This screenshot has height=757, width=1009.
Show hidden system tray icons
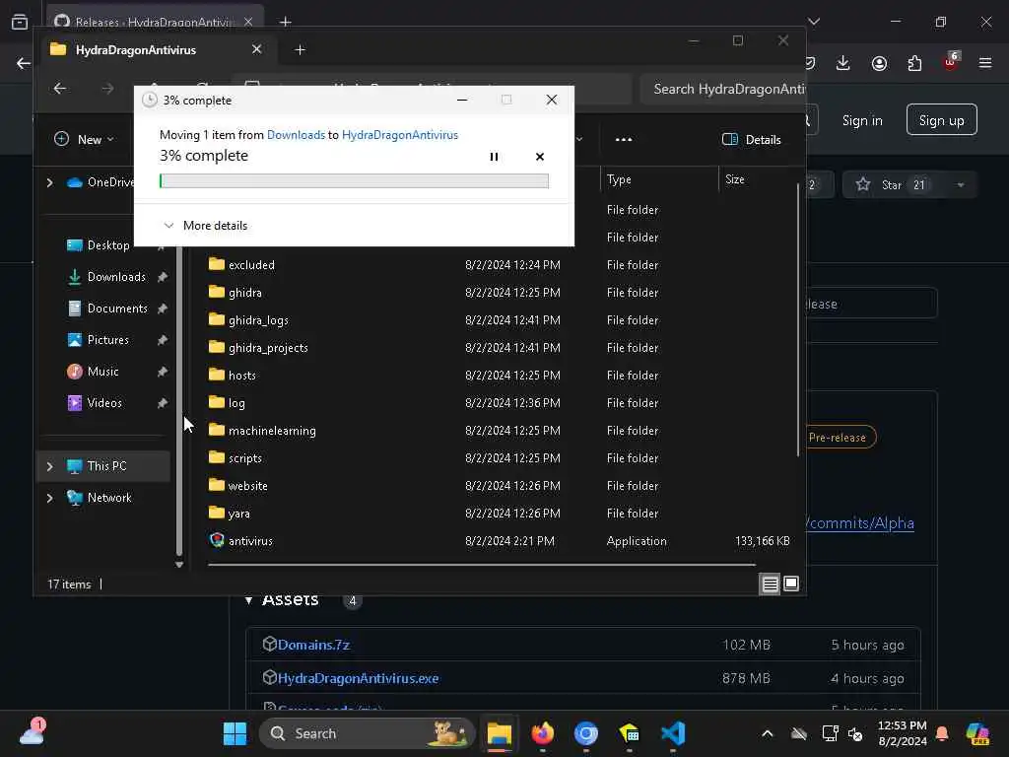coord(767,733)
